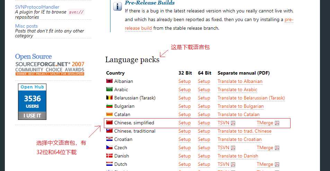
Task: Click the Bulgarian flag icon
Action: [x=109, y=106]
